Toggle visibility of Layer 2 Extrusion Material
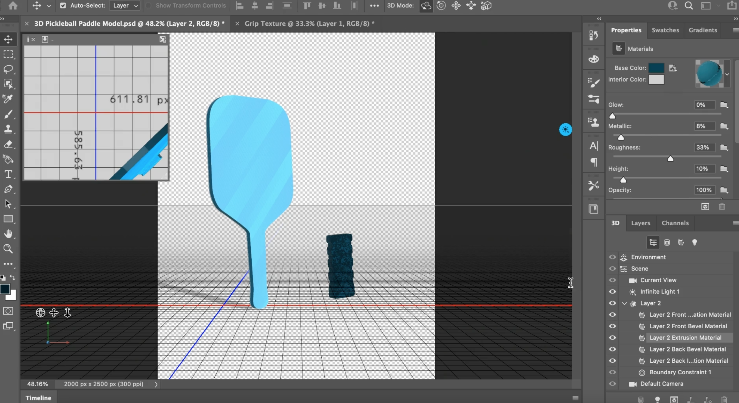The width and height of the screenshot is (739, 403). pos(613,338)
